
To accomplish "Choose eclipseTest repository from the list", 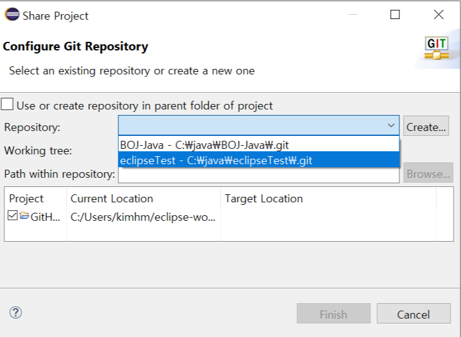I will pos(259,160).
